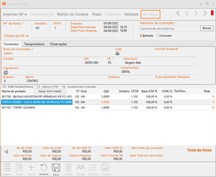Viewport: 216px width, 177px height.
Task: Switch to the Observações tab
Action: coord(58,44)
